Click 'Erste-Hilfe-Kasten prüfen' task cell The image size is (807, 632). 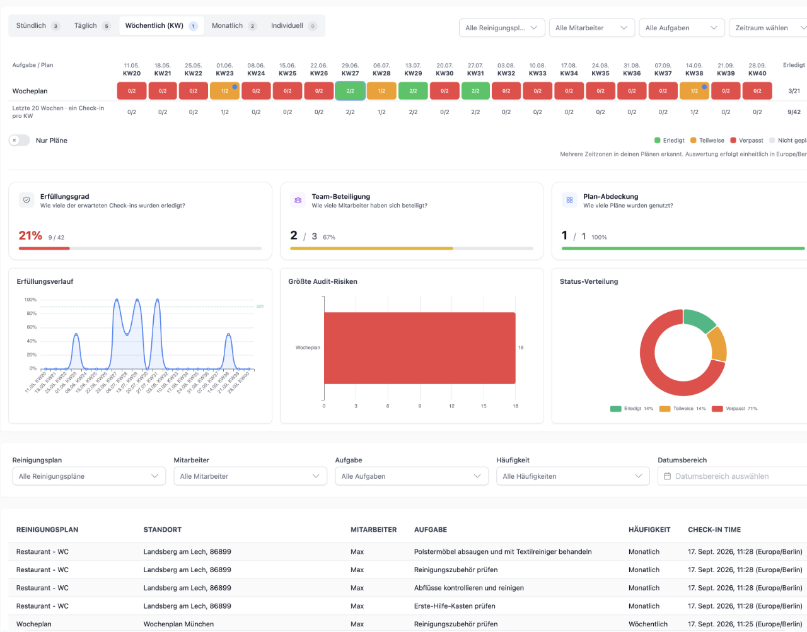(455, 606)
